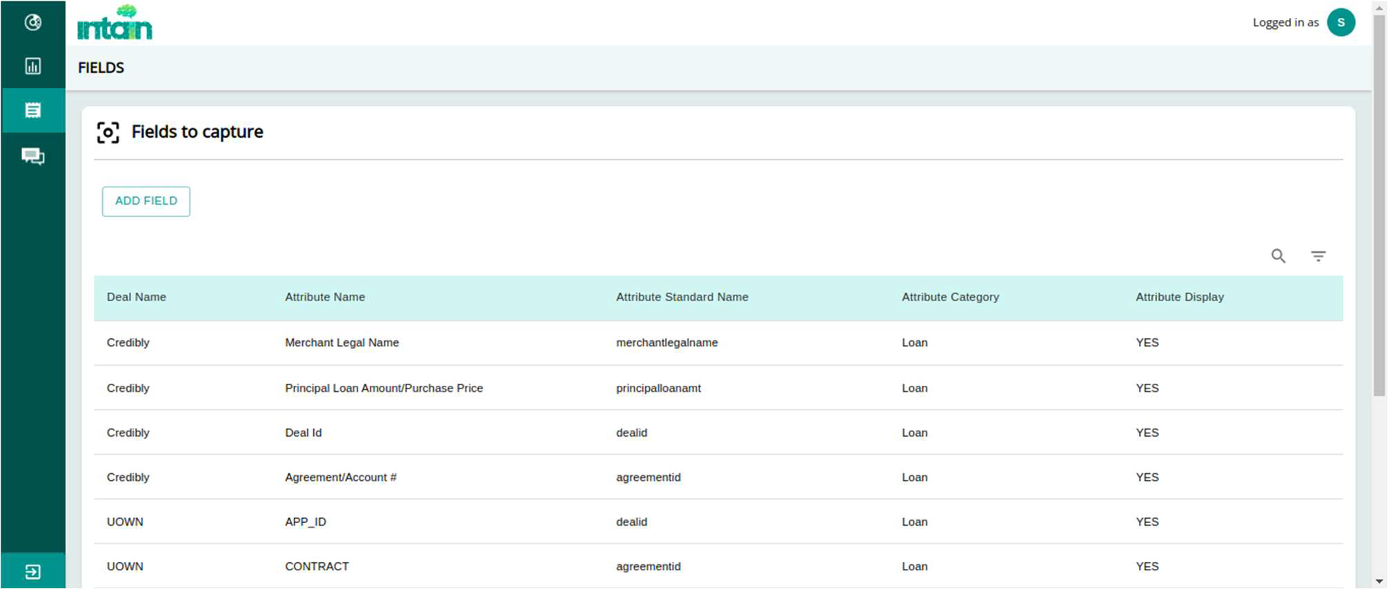Open the bar chart reports sidebar icon
Screen dimensions: 1388x589
(32, 66)
